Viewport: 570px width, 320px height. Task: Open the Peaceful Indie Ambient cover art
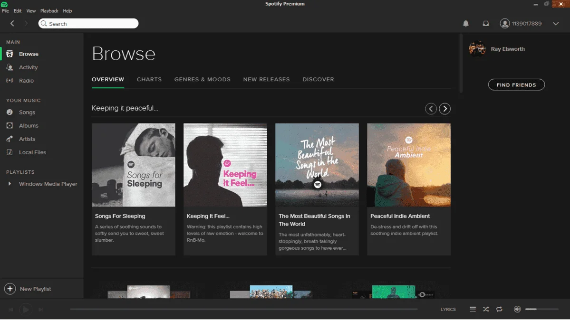pos(408,165)
